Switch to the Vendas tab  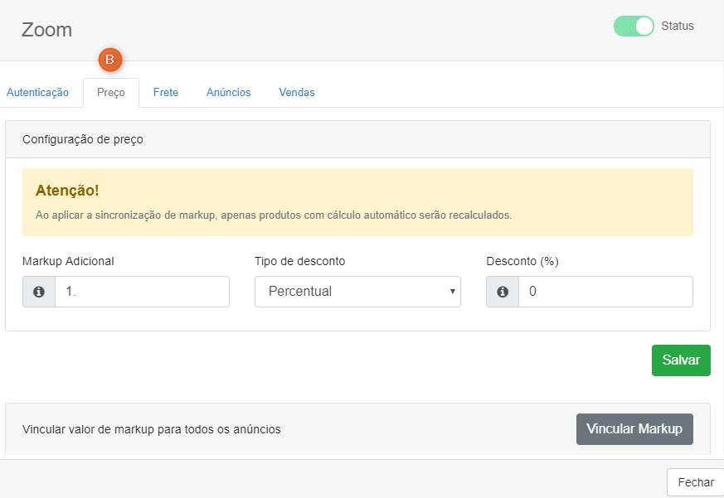tap(297, 92)
